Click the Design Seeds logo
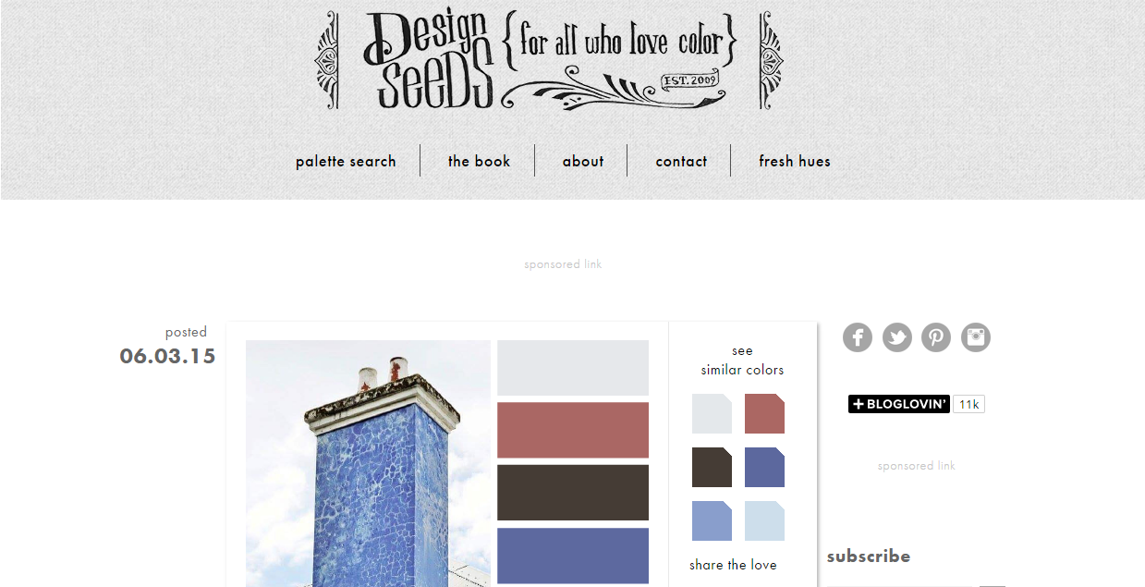 [x=550, y=60]
